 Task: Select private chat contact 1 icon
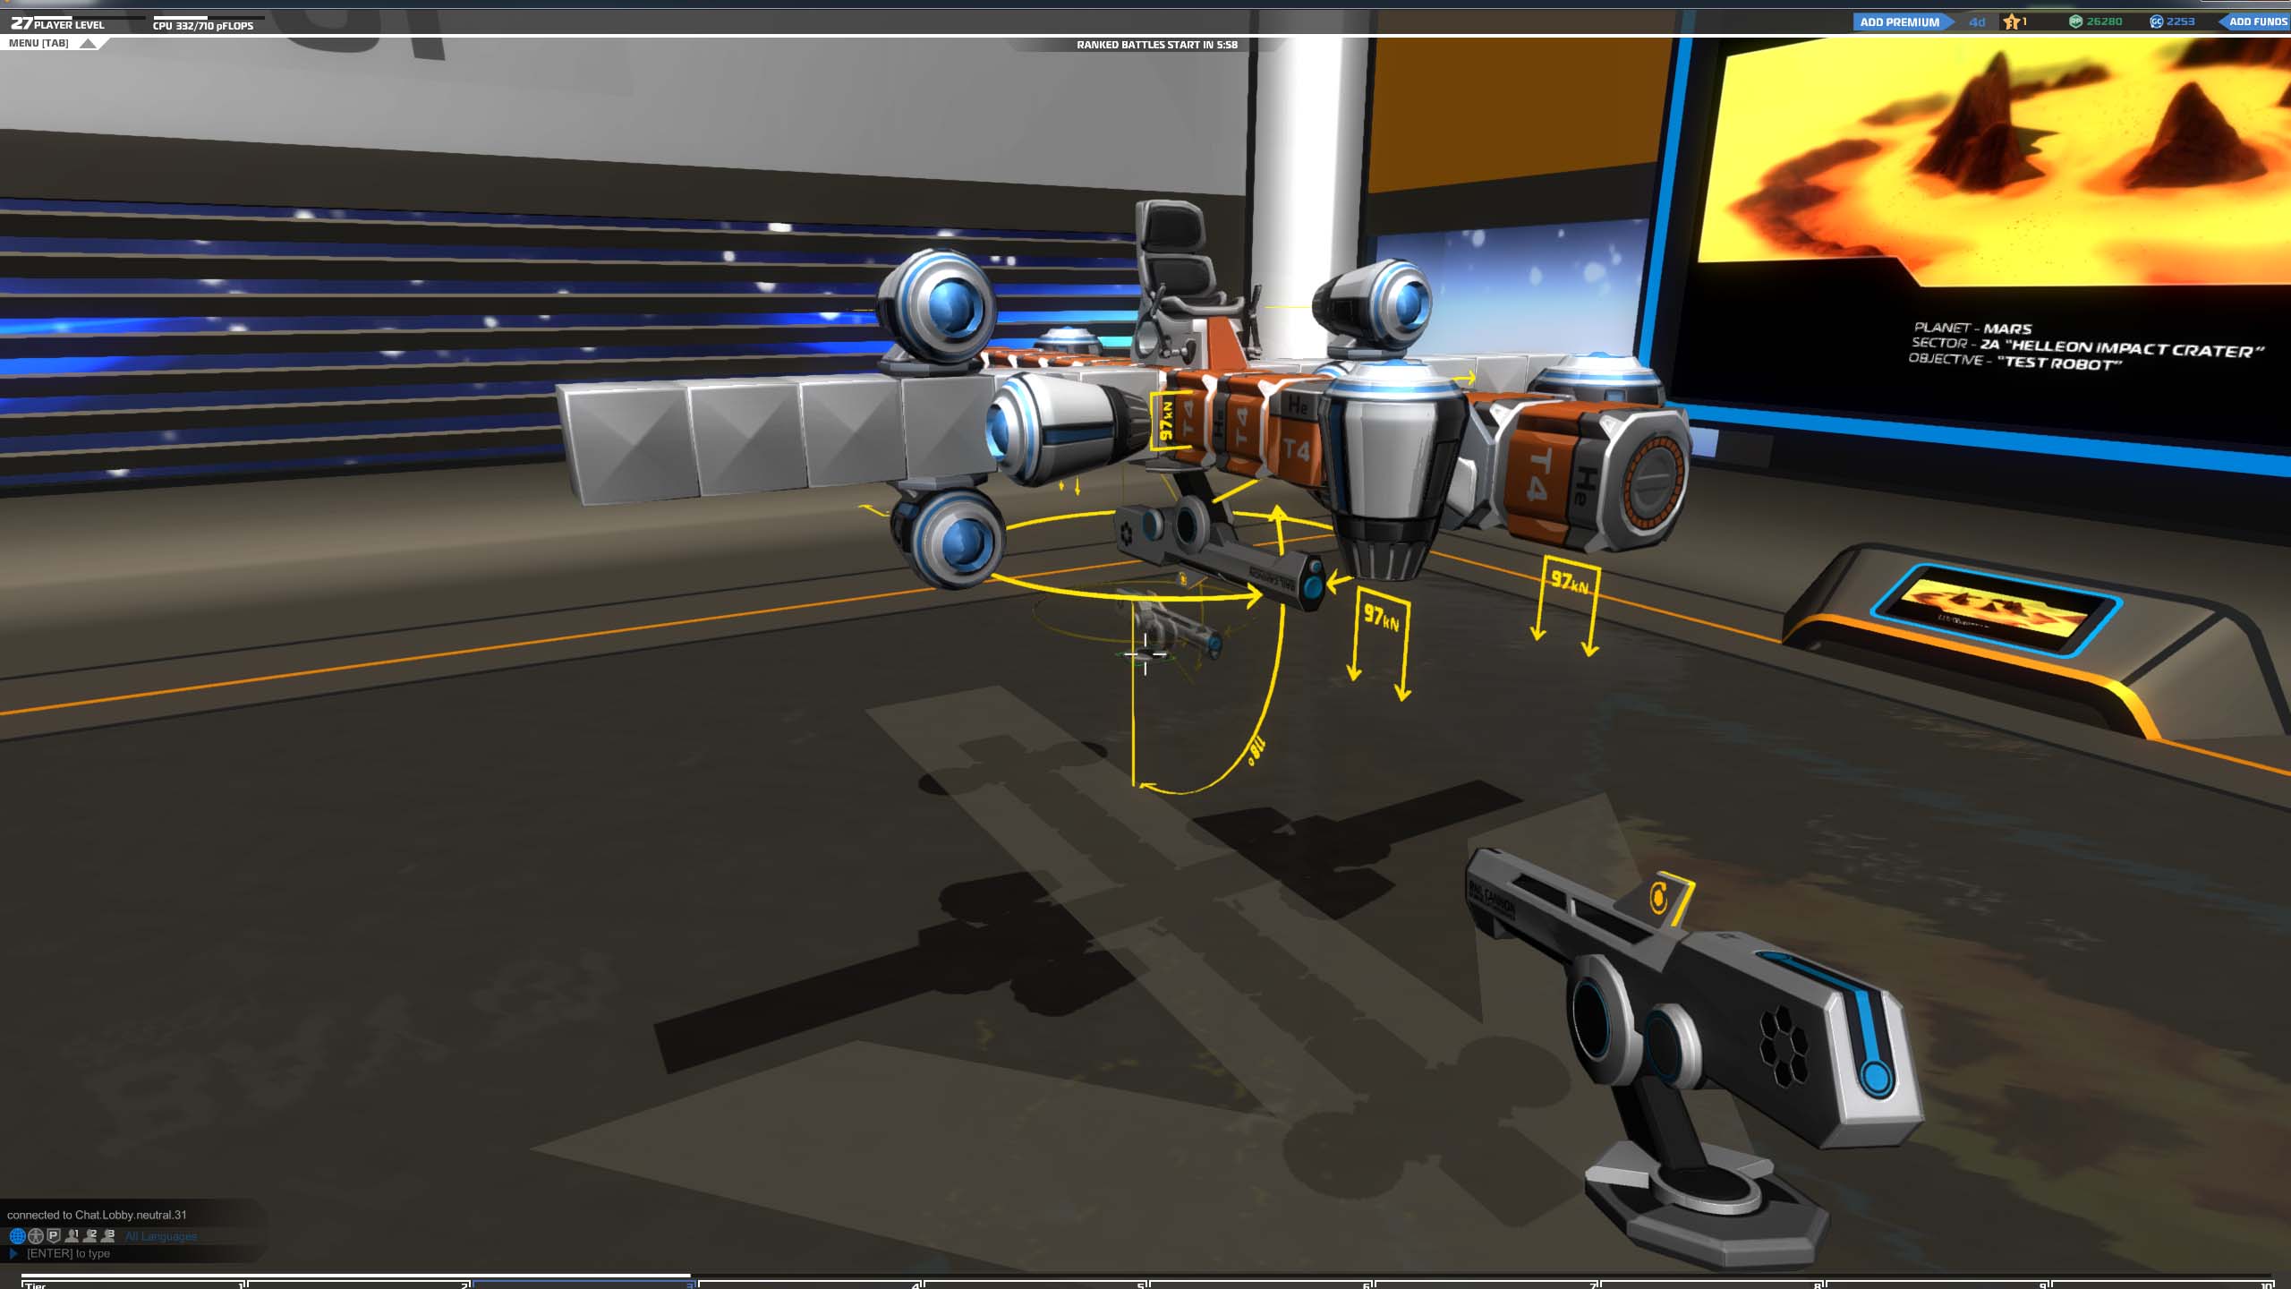click(x=72, y=1236)
